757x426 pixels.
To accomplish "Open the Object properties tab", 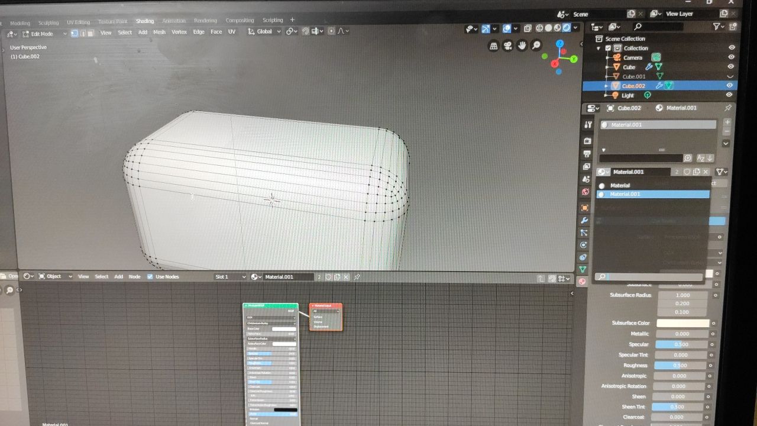I will click(x=585, y=208).
